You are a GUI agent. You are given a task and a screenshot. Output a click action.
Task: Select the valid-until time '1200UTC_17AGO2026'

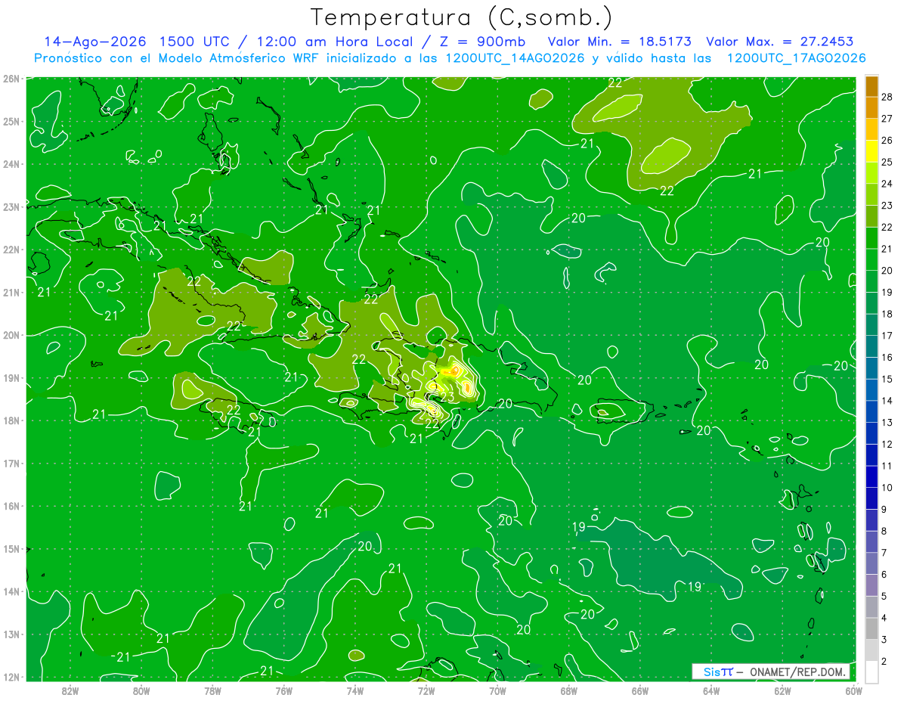coord(796,58)
